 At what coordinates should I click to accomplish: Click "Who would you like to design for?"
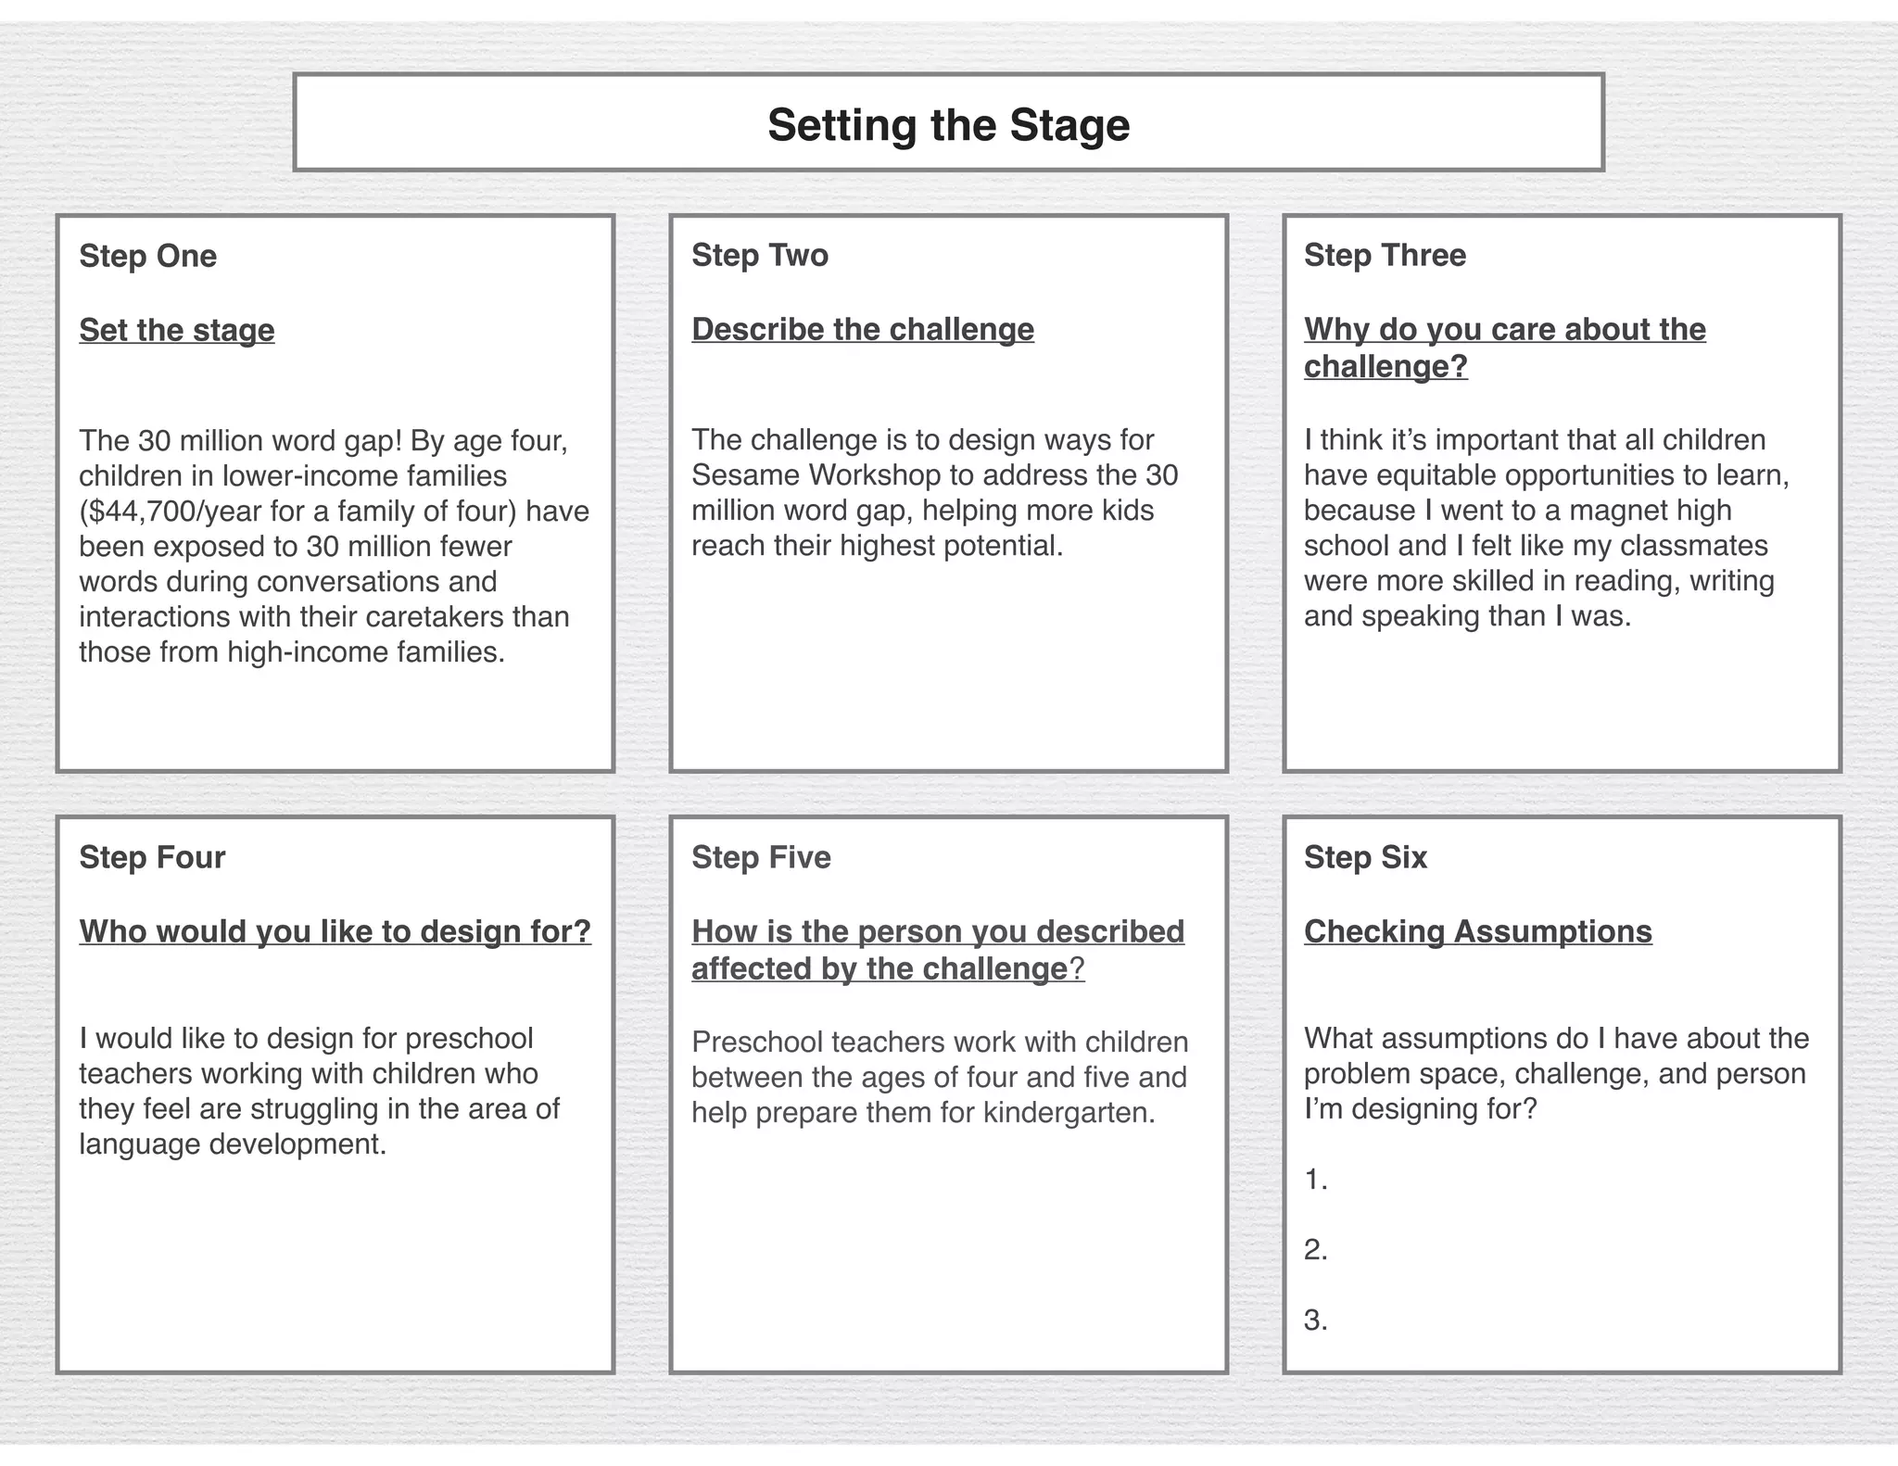coord(335,931)
